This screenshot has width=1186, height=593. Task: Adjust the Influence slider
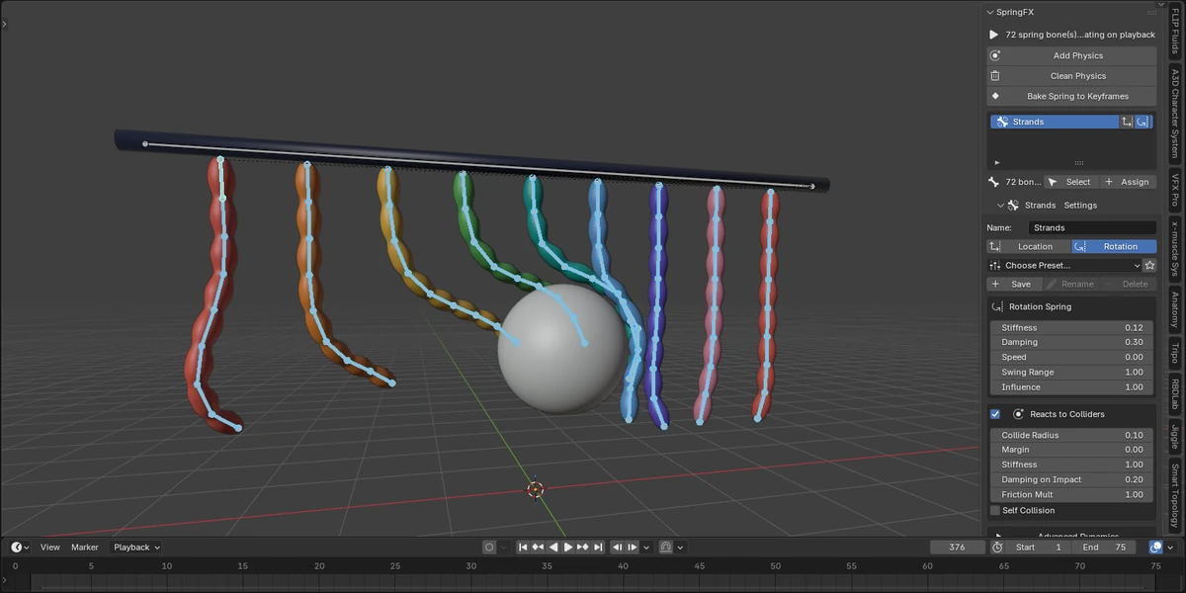point(1071,386)
